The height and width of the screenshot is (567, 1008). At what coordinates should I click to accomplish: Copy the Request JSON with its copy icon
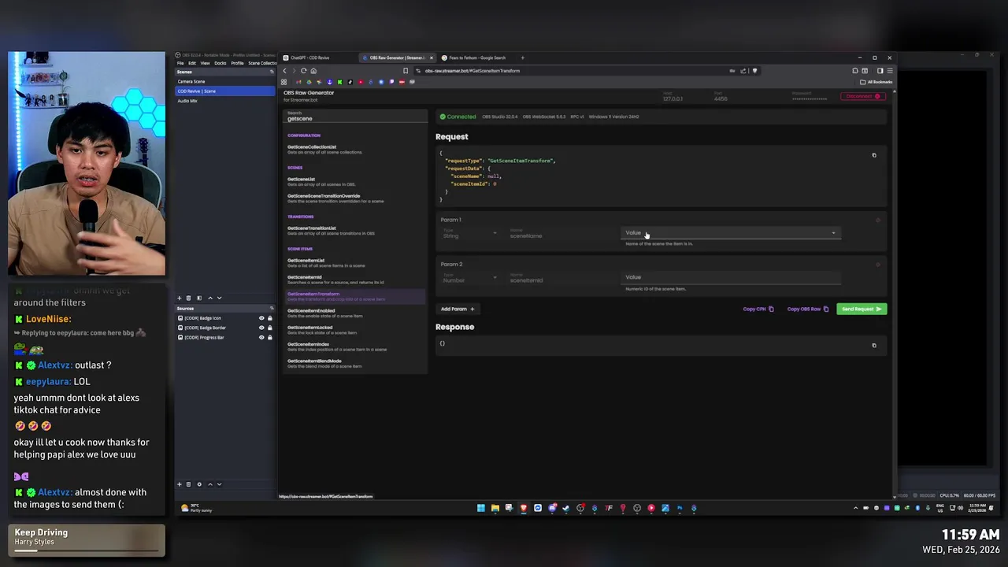pyautogui.click(x=873, y=155)
